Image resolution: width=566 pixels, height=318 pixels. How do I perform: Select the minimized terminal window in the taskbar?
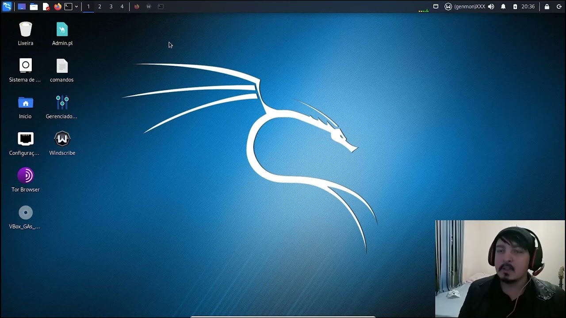161,7
